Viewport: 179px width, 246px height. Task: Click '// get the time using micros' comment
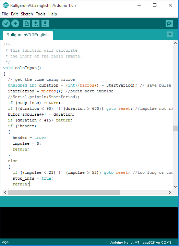41,79
